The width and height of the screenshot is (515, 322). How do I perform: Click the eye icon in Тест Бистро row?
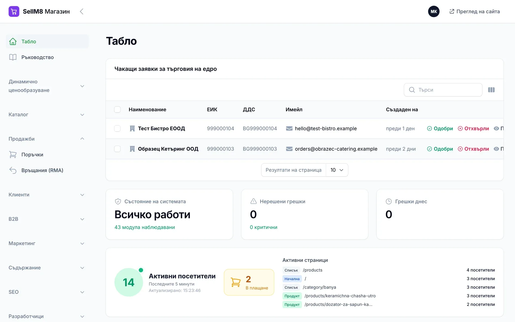click(x=496, y=129)
